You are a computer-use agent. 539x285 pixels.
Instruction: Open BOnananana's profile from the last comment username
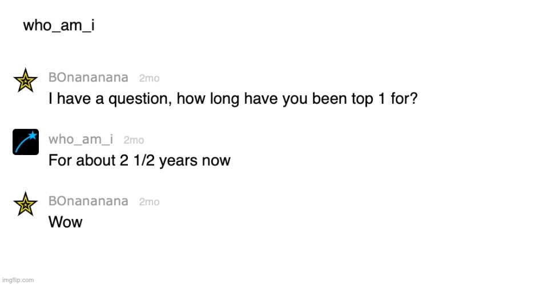click(x=89, y=201)
